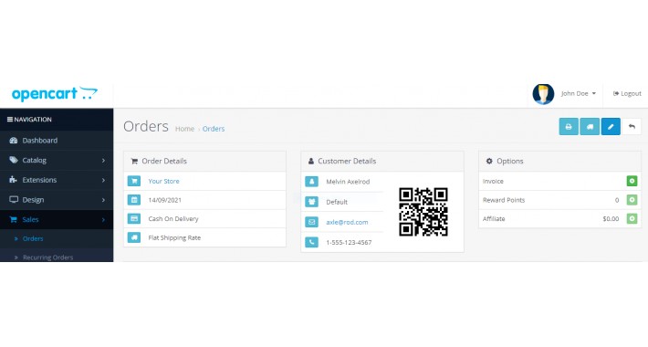
Task: Add affiliate commission with the green button
Action: tap(632, 218)
